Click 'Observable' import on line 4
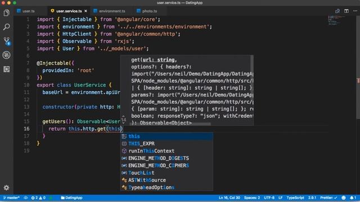 77,41
